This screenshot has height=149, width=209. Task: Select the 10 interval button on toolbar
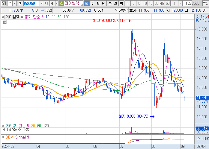(145, 3)
